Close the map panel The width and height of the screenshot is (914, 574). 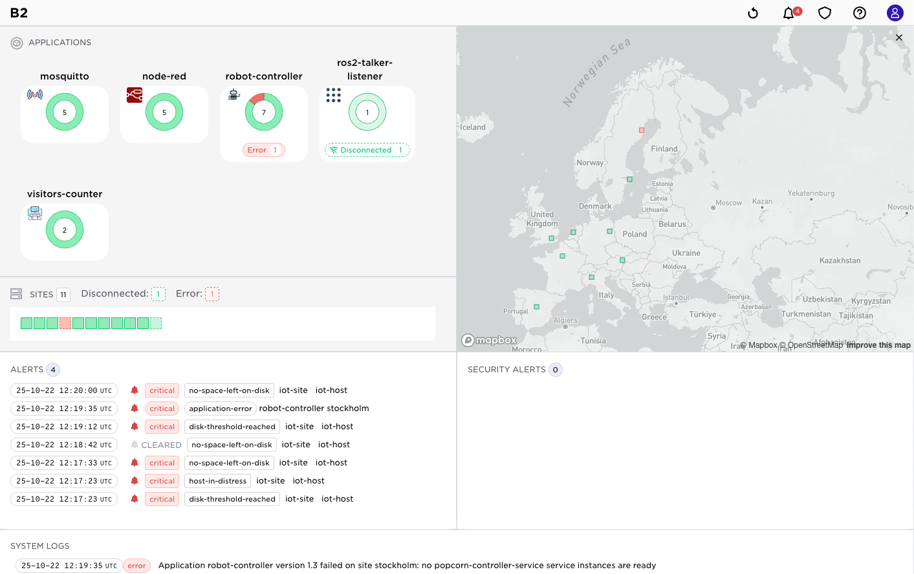click(x=899, y=38)
